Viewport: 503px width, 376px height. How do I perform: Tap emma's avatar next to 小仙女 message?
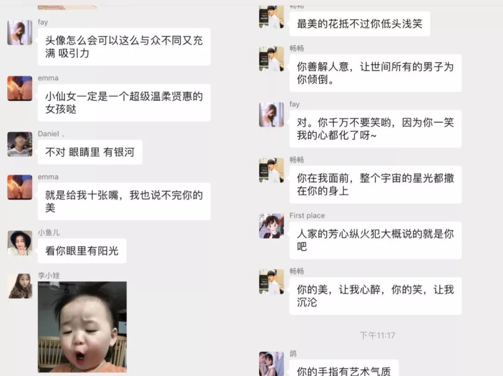click(x=20, y=88)
